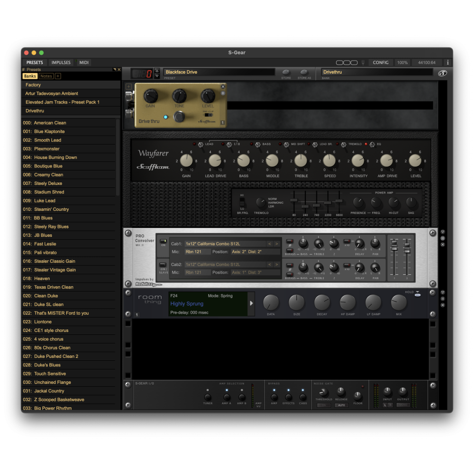Pause the Drive thru pedal with its bypass icon
This screenshot has height=474, width=474.
pyautogui.click(x=223, y=93)
